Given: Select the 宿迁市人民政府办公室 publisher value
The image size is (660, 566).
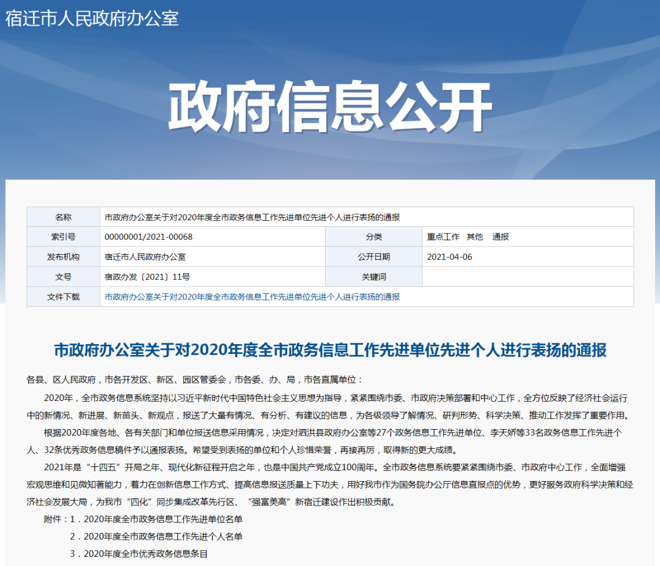Looking at the screenshot, I should [x=145, y=257].
